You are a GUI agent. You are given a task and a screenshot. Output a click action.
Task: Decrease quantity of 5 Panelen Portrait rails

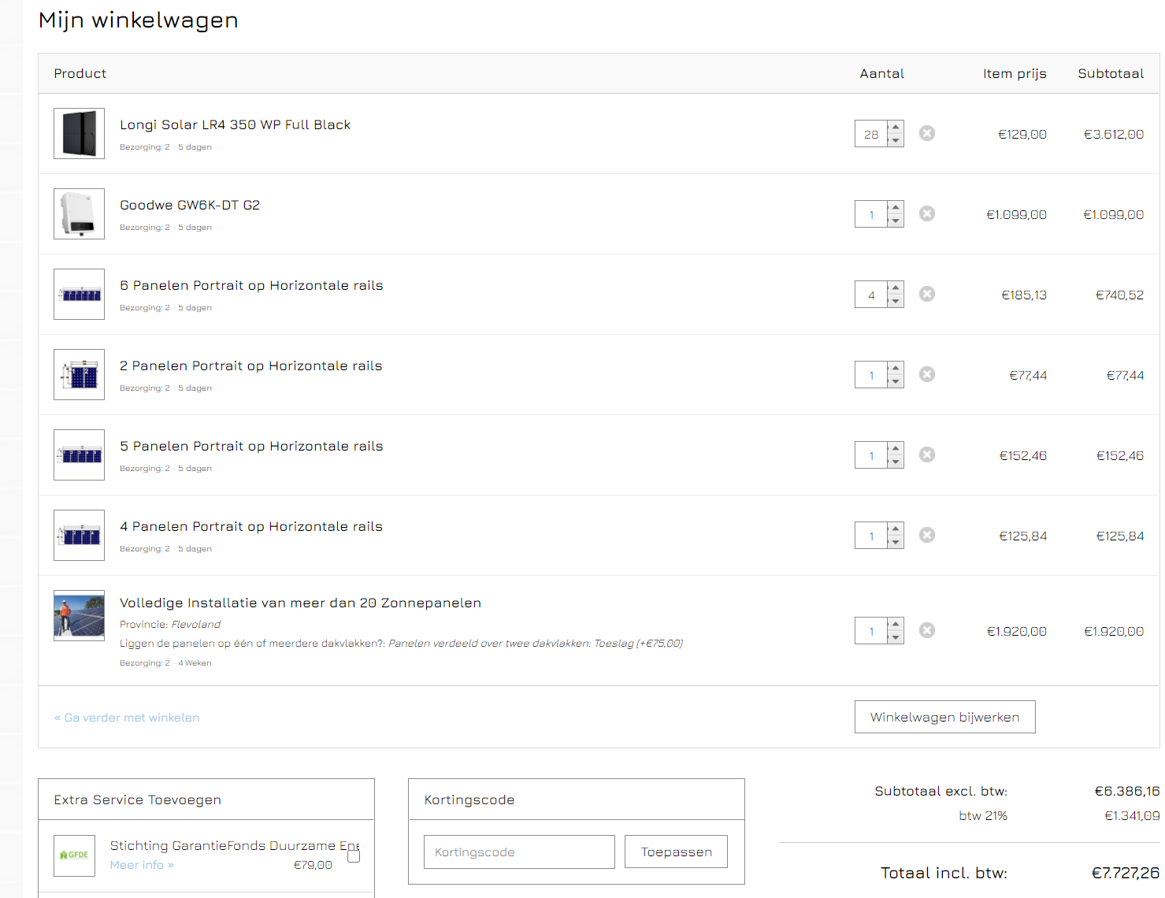point(896,462)
